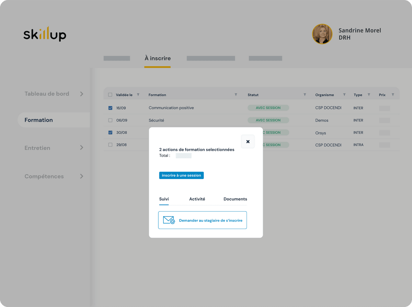
Task: Click the Skillup logo
Action: coord(45,34)
